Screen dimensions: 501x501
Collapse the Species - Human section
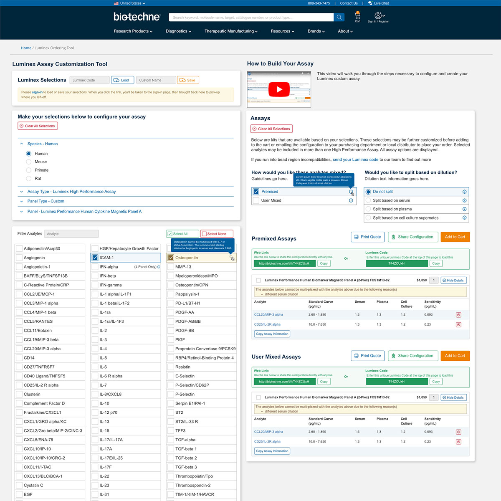tap(22, 144)
